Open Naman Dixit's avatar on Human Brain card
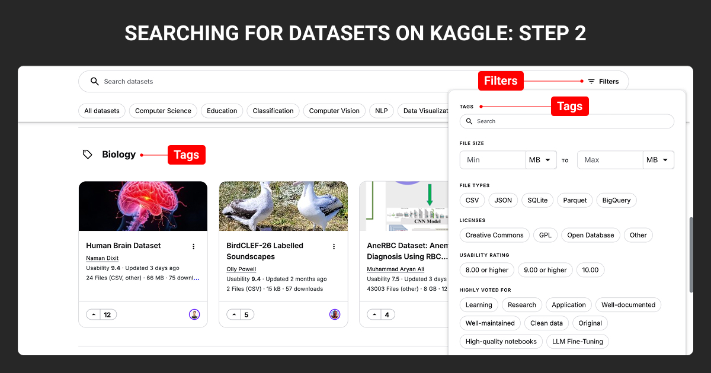 point(194,314)
